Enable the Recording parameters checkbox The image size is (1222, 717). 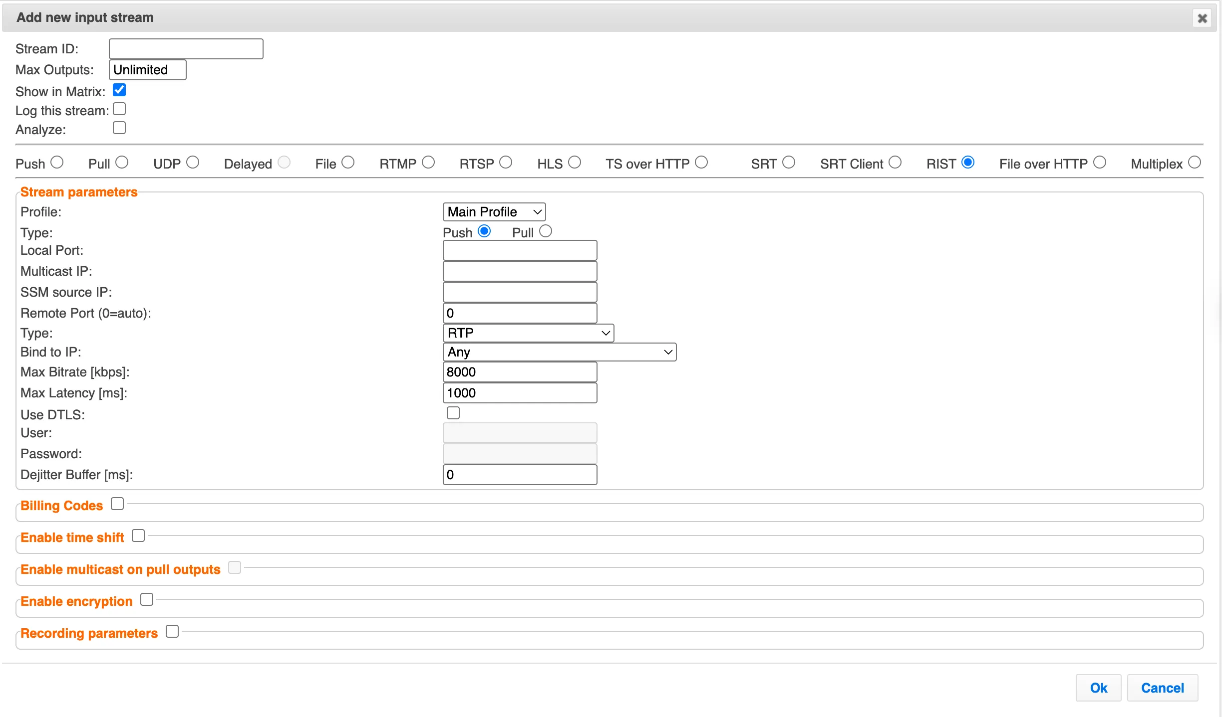point(172,631)
